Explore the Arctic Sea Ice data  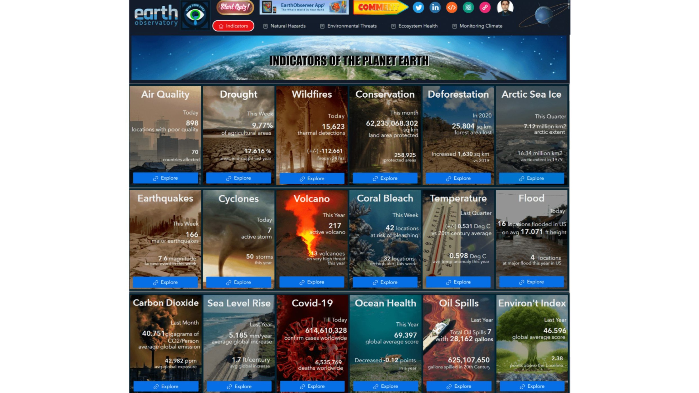tap(531, 178)
